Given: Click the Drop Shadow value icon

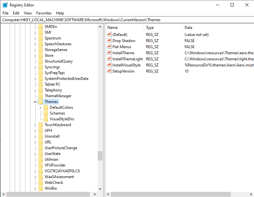Looking at the screenshot, I should (x=109, y=40).
